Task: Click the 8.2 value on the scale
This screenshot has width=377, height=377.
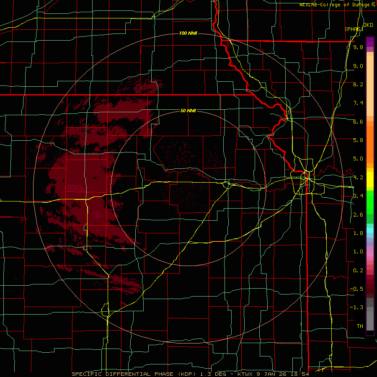Action: (x=358, y=84)
